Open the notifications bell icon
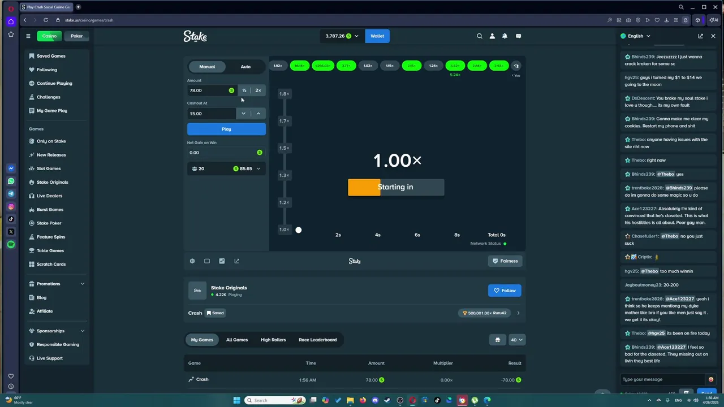This screenshot has width=724, height=407. 505,36
